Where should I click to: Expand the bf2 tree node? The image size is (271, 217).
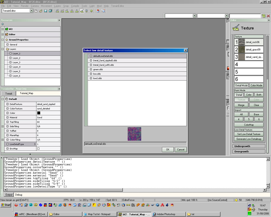[x=2, y=29]
